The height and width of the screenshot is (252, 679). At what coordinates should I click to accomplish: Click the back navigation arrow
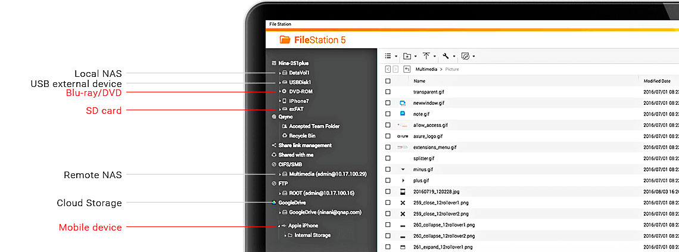(x=388, y=69)
